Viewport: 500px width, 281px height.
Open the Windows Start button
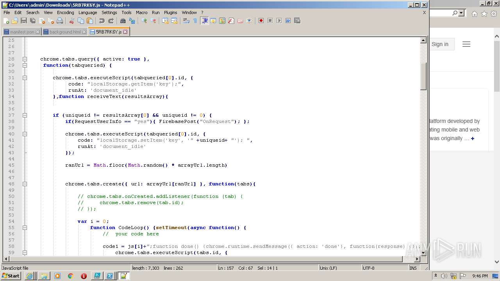point(11,276)
